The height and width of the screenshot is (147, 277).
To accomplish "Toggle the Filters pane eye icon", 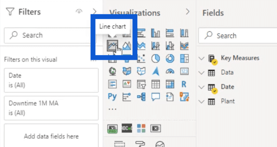I will tap(79, 11).
